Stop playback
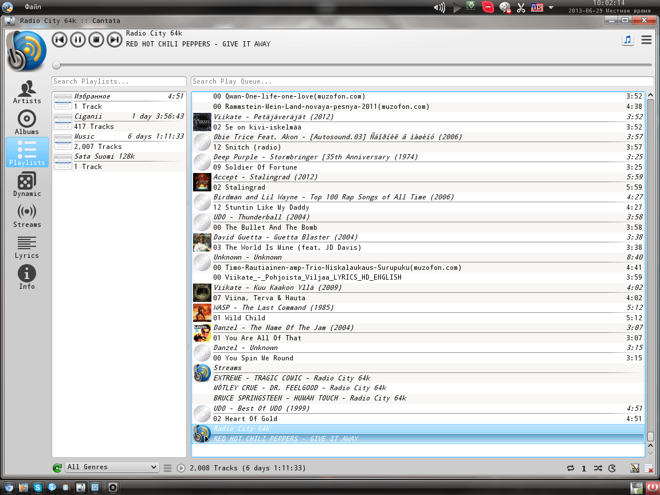The height and width of the screenshot is (495, 660). point(96,40)
